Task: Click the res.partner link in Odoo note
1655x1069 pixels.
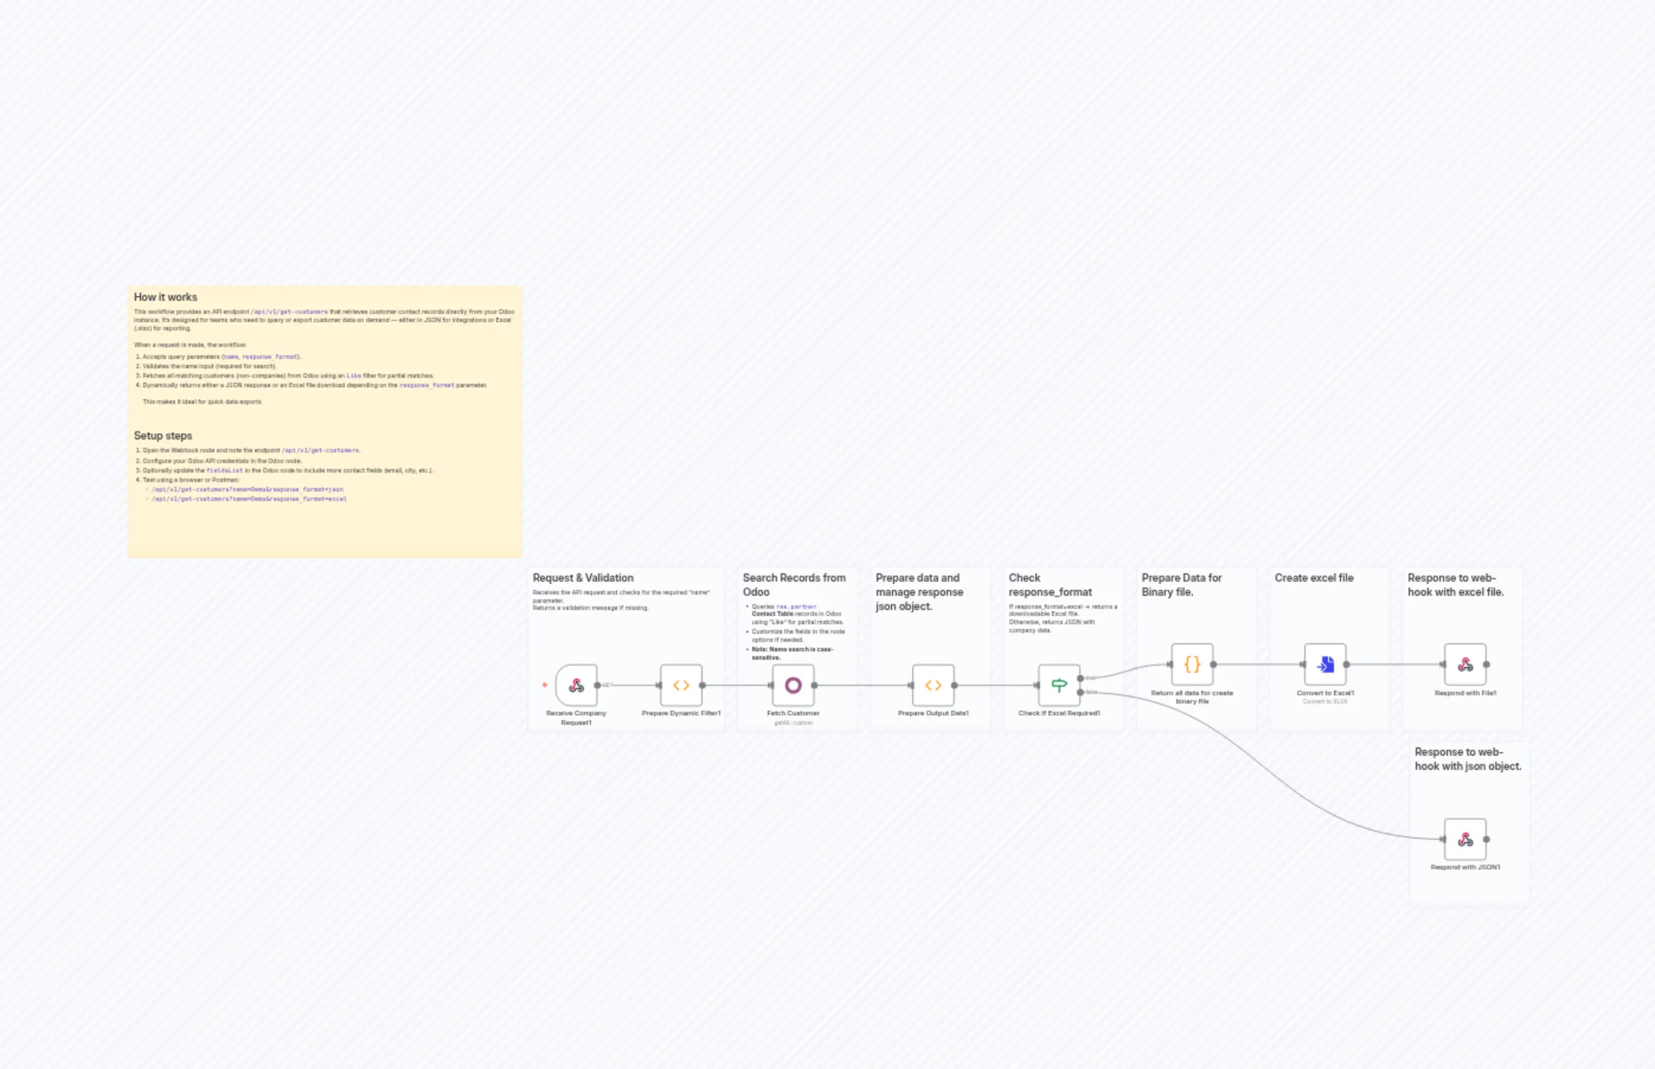Action: [796, 606]
